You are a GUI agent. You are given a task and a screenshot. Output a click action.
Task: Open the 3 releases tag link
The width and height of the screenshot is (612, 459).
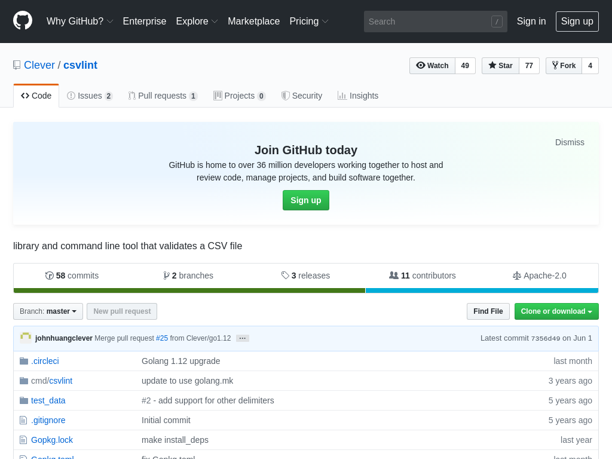click(x=305, y=276)
